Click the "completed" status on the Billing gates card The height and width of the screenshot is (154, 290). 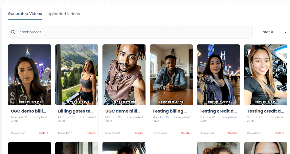(x=88, y=117)
